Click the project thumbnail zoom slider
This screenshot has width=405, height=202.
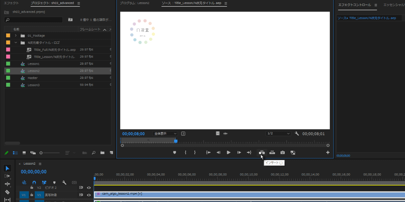[x=50, y=153]
